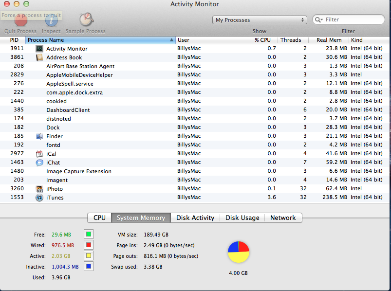The height and width of the screenshot is (291, 391).
Task: Click iPhoto's 62.4 MB memory value
Action: [336, 189]
